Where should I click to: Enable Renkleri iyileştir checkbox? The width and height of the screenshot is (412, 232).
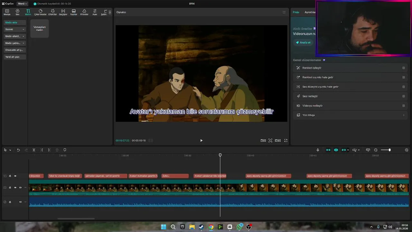(x=404, y=68)
